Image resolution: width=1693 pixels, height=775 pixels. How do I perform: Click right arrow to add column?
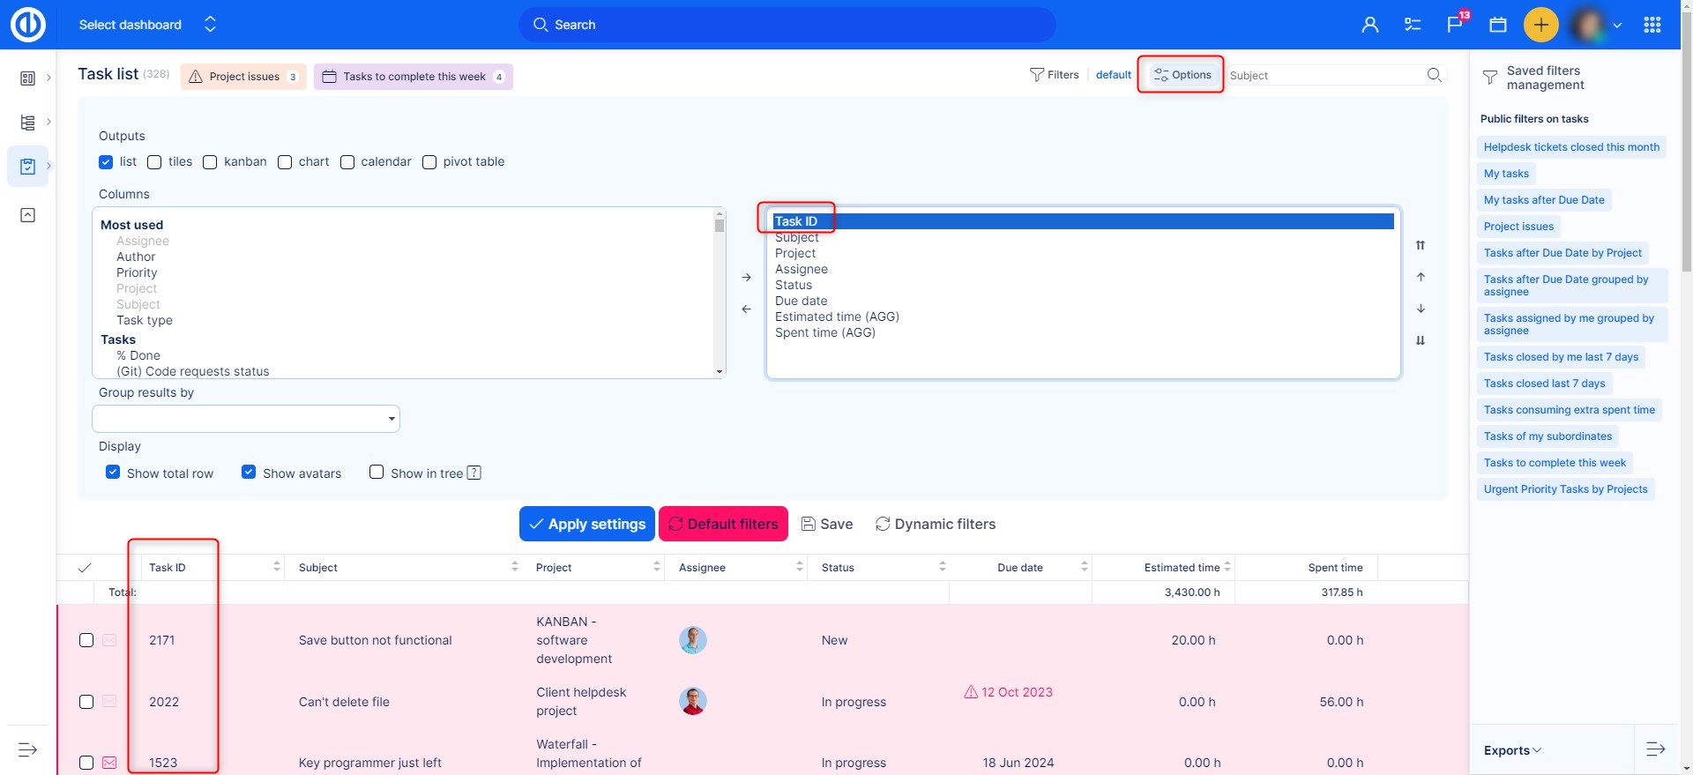[x=746, y=277]
